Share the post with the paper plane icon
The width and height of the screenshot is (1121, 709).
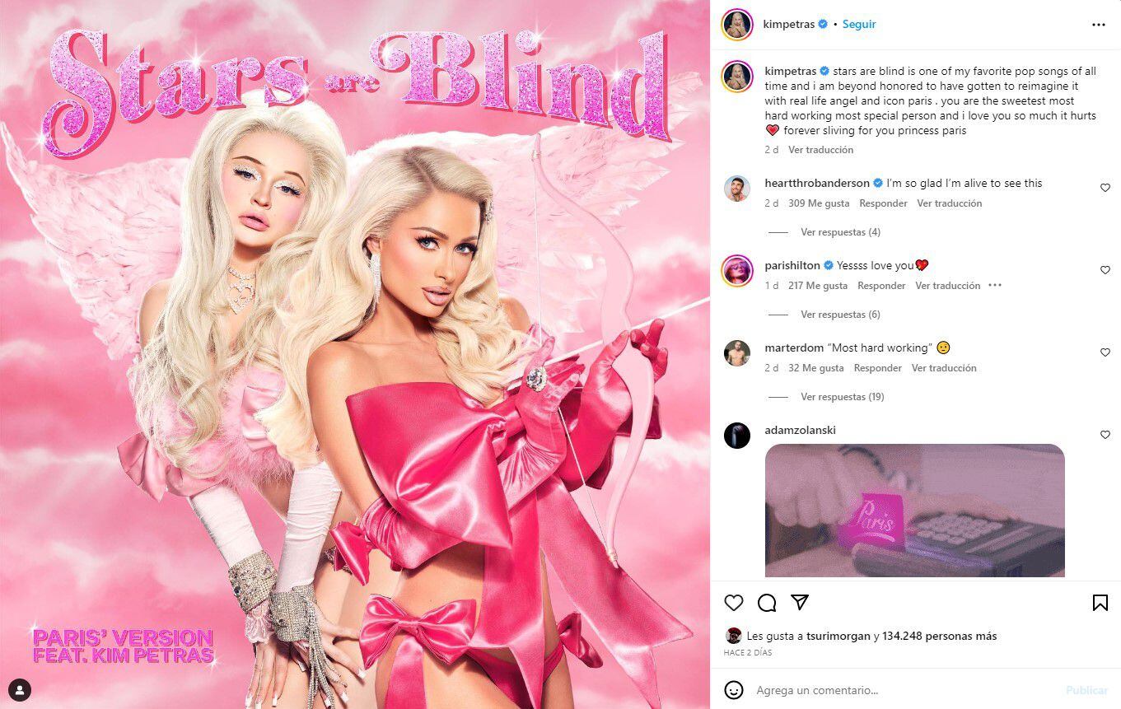[800, 603]
